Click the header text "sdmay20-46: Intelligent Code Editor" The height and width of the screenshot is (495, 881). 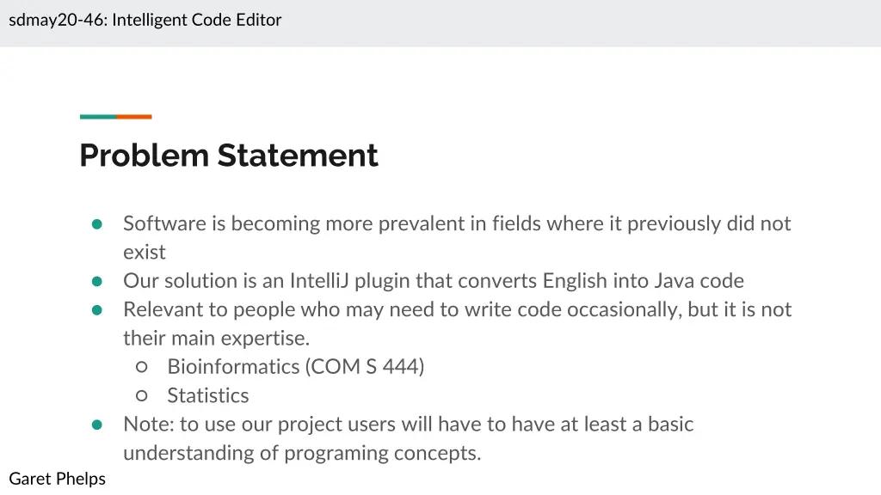tap(145, 20)
